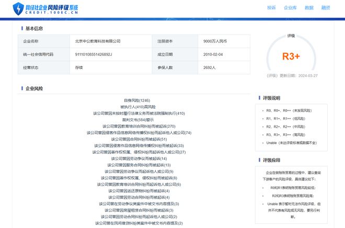345x228 pixels.
Task: Click 返还原物纠纷而被起诉(4) line
Action: (x=139, y=191)
